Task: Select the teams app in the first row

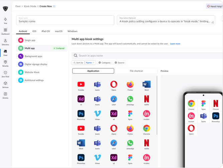Action: click(x=97, y=86)
